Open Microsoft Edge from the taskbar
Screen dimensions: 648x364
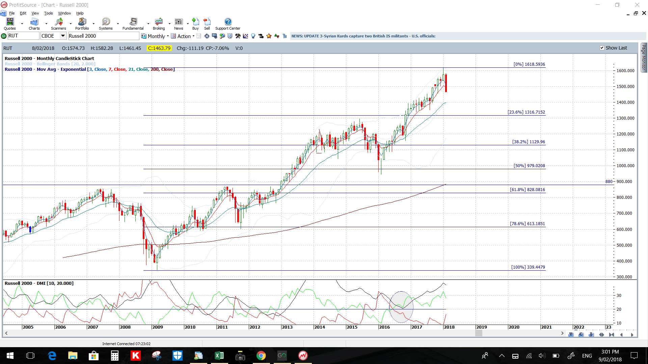tap(52, 356)
